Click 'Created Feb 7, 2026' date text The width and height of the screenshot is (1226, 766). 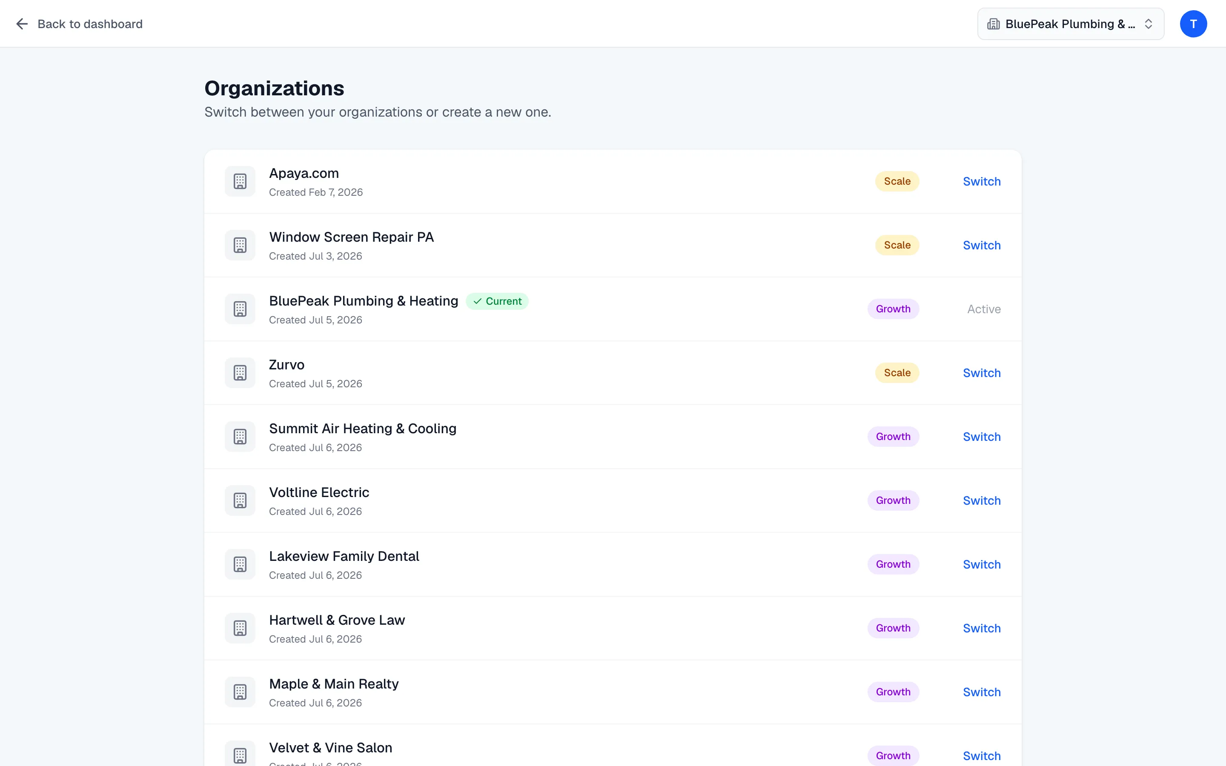point(315,192)
